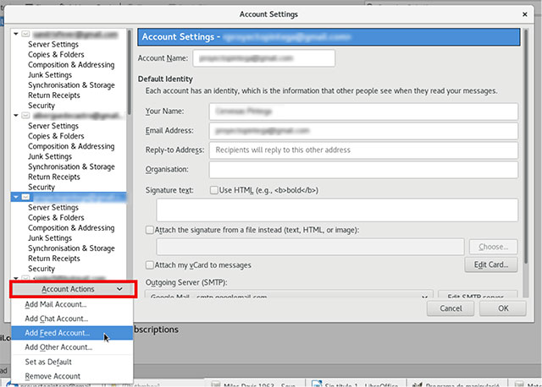Viewport: 542px width, 387px height.
Task: Open the Outgoing Server SMTP dropdown
Action: pyautogui.click(x=289, y=295)
